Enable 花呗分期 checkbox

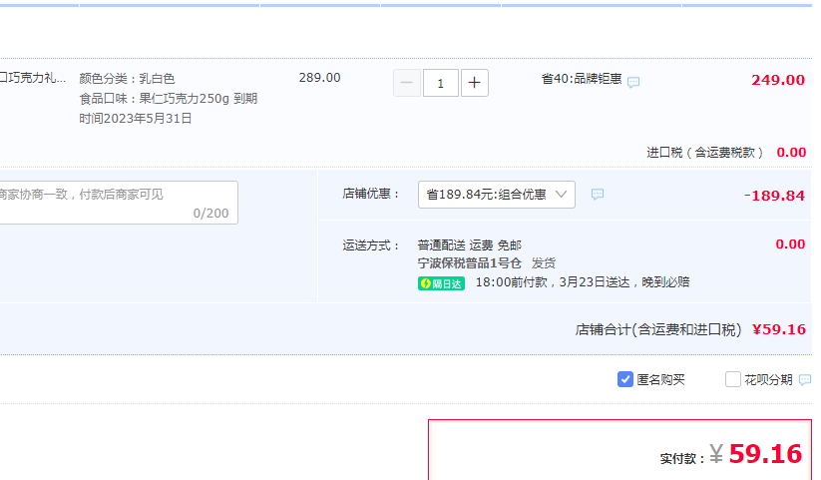tap(733, 379)
